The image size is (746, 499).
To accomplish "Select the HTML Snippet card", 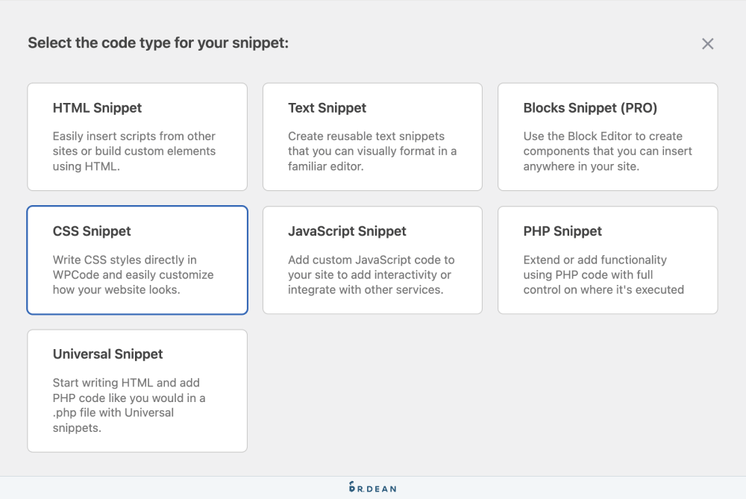I will point(137,136).
